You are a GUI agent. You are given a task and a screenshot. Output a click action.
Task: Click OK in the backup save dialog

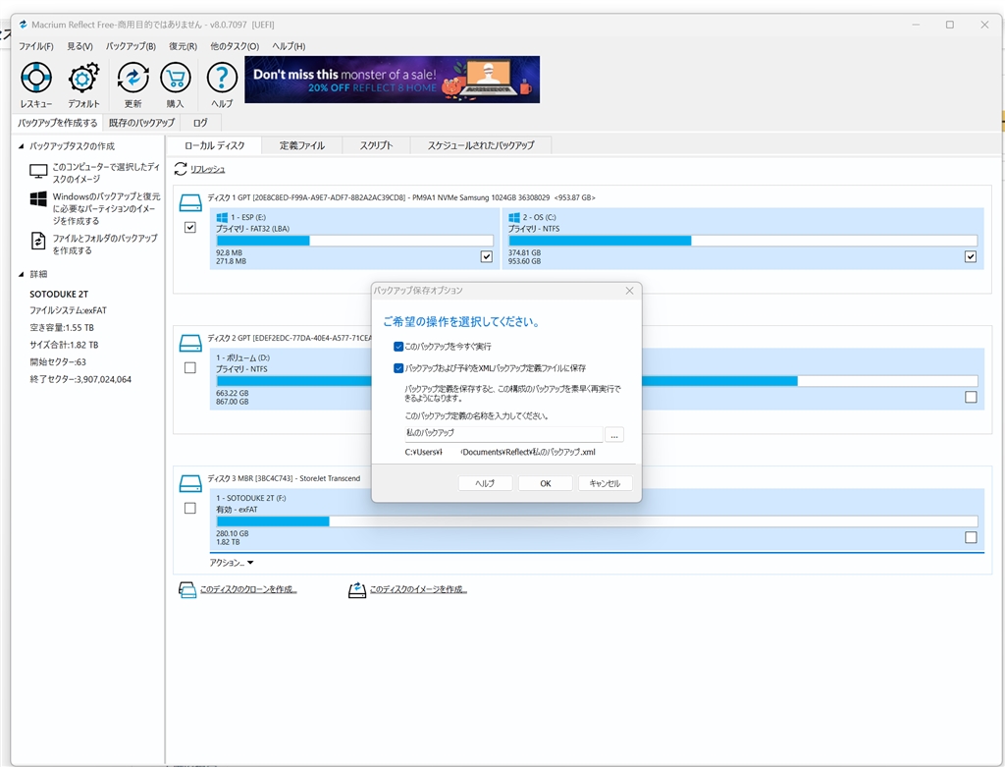[545, 483]
